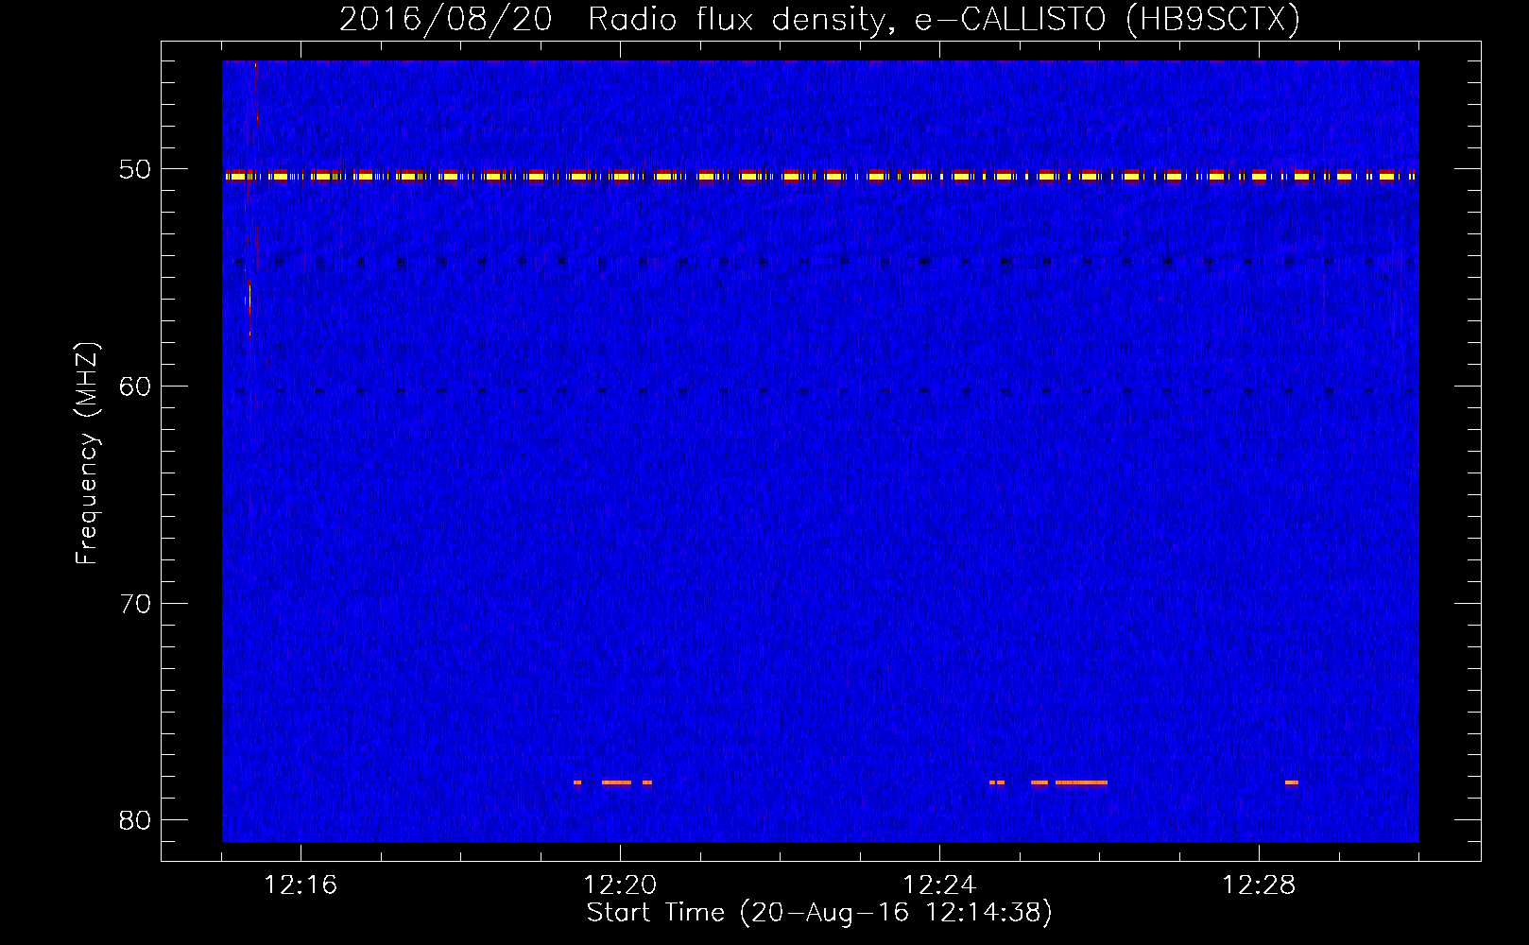Image resolution: width=1529 pixels, height=945 pixels.
Task: Click the 80 frequency tick label
Action: pyautogui.click(x=135, y=820)
